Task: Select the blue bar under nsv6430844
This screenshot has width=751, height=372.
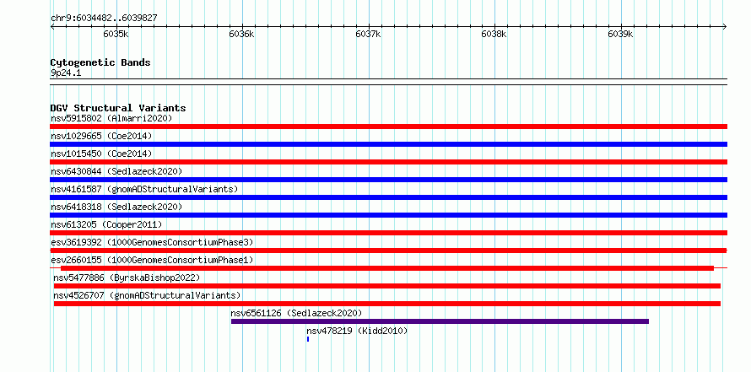Action: click(x=388, y=180)
